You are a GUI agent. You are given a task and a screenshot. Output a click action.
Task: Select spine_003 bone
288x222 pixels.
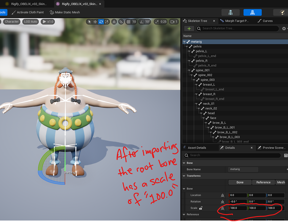click(x=207, y=80)
